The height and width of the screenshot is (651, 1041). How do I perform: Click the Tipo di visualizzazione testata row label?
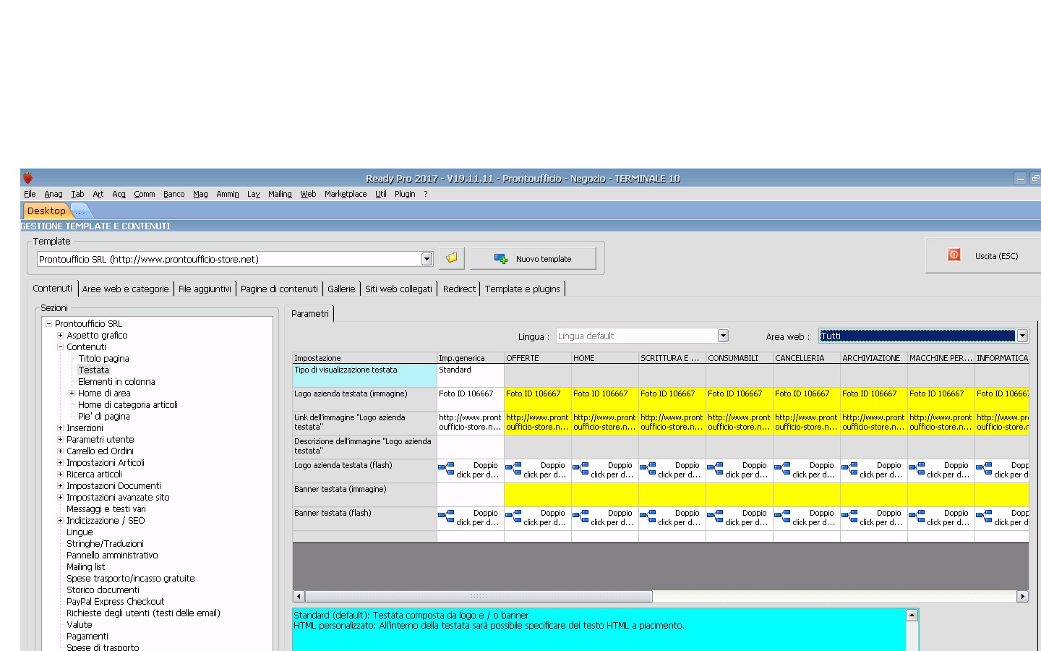point(365,375)
